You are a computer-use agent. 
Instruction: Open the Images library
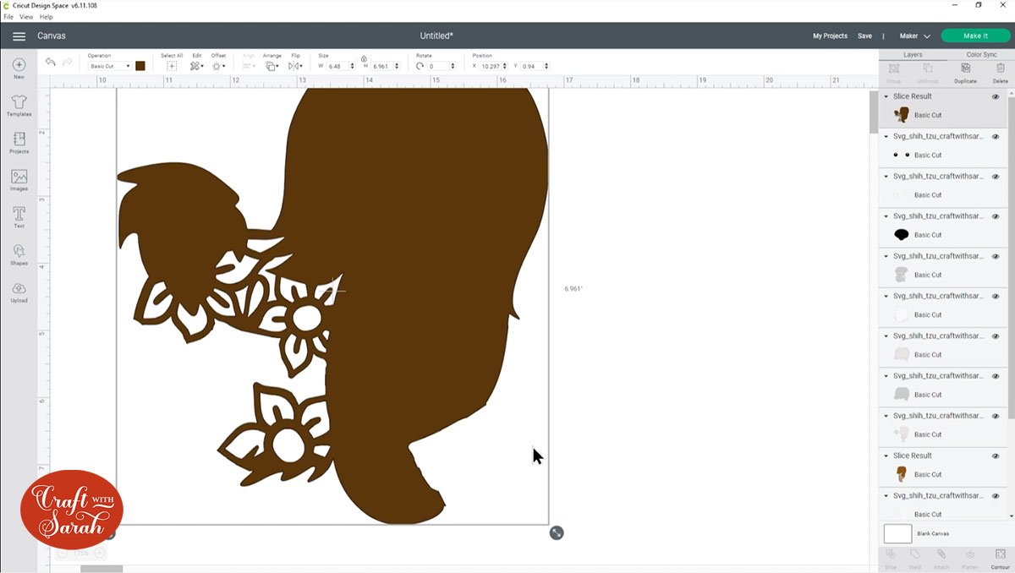19,179
